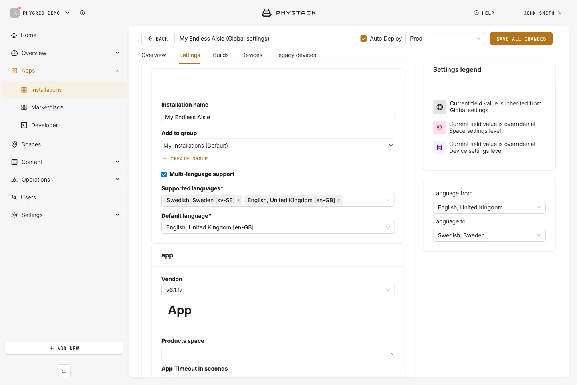Viewport: 577px width, 385px height.
Task: Collapse the Apps sidebar section
Action: click(x=117, y=71)
